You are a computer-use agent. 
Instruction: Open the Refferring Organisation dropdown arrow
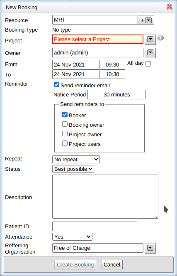tap(150, 248)
